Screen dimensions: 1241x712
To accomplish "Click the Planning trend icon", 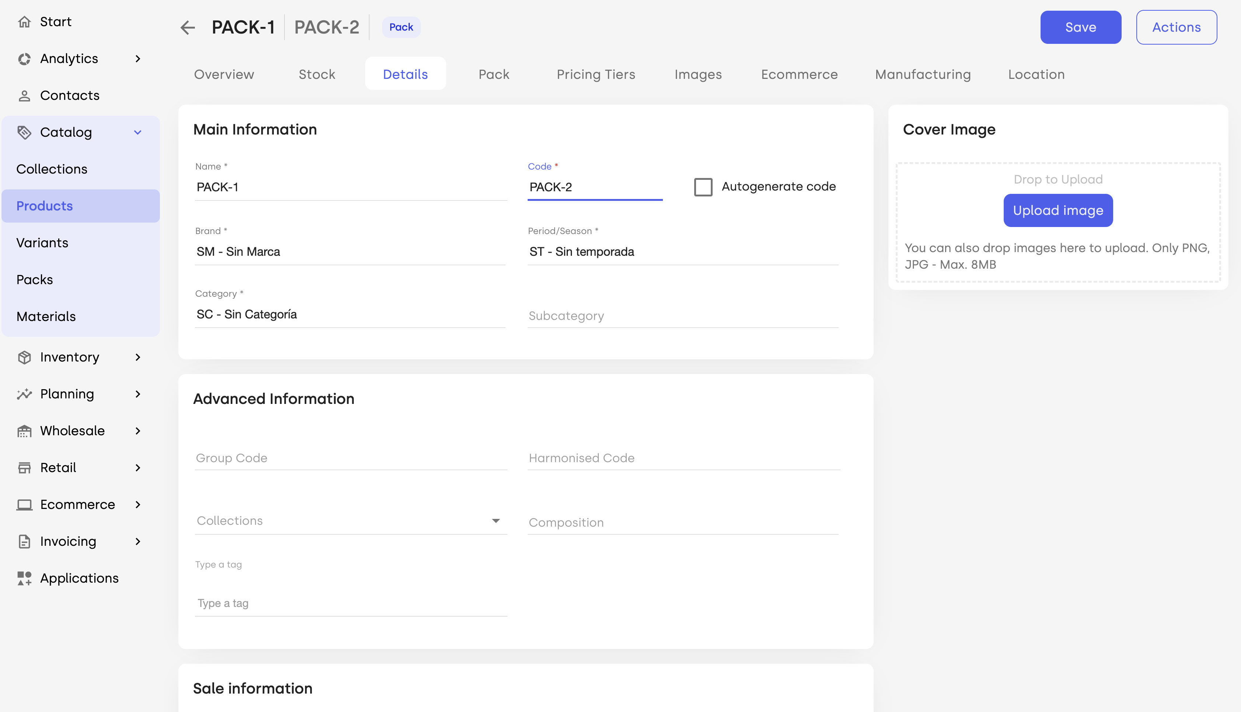I will coord(24,394).
